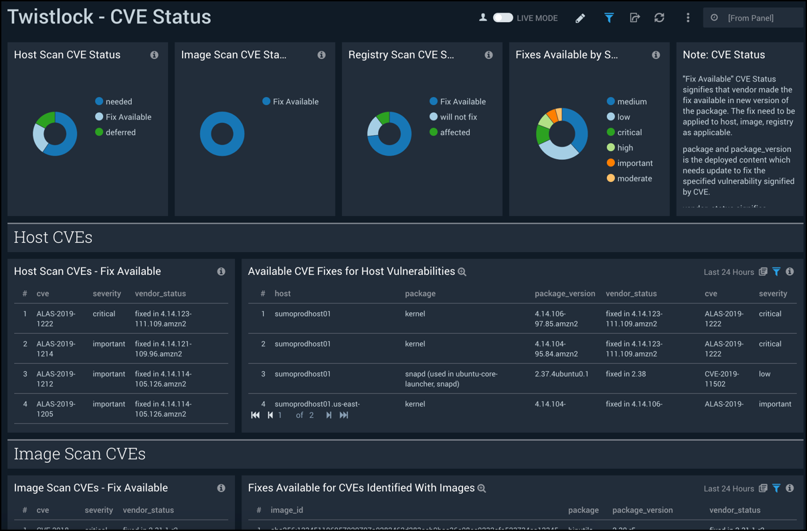Open time range on Fixes Available for Images panel

[729, 488]
